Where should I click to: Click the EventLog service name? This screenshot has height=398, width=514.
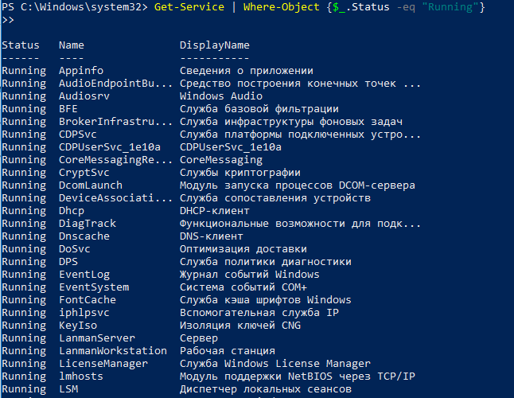pos(84,275)
